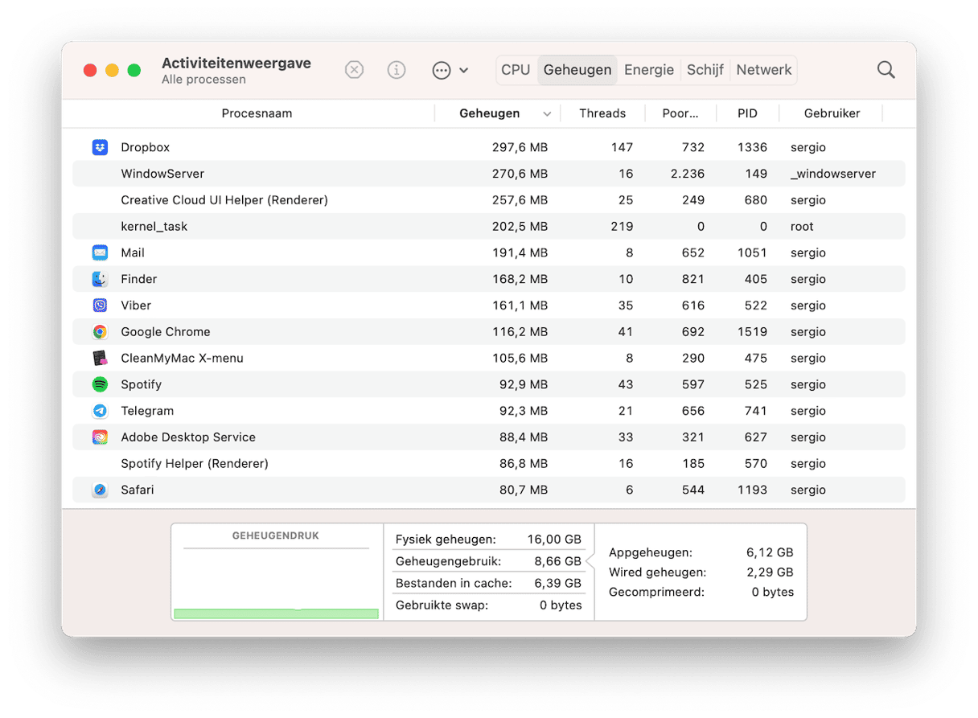978x718 pixels.
Task: Open process info with the i icon
Action: tap(397, 70)
